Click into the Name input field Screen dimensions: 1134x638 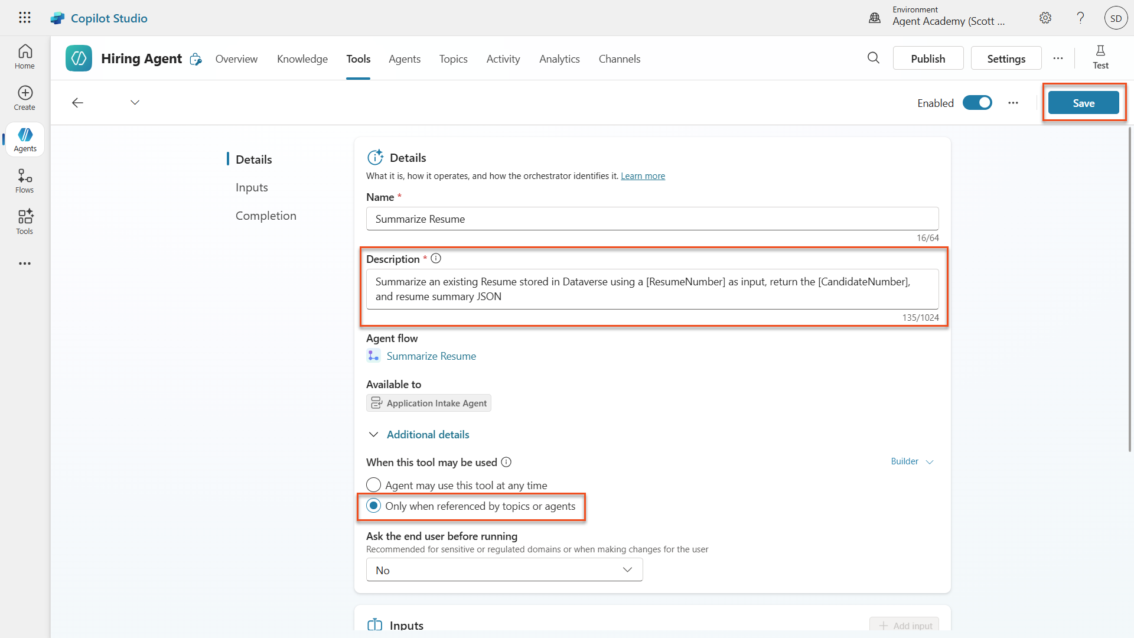coord(652,219)
